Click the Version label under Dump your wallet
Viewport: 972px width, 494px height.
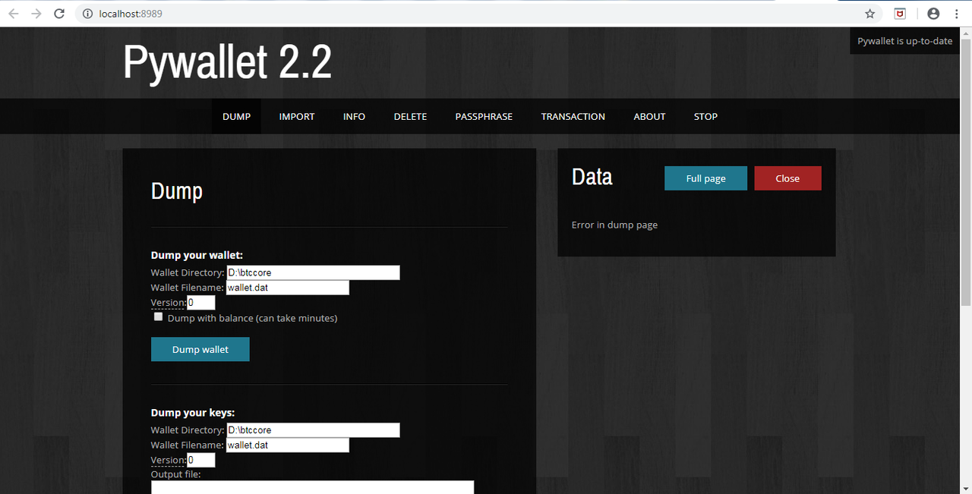point(169,303)
